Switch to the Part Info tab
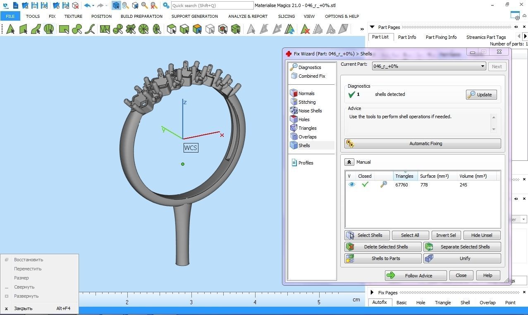 407,37
